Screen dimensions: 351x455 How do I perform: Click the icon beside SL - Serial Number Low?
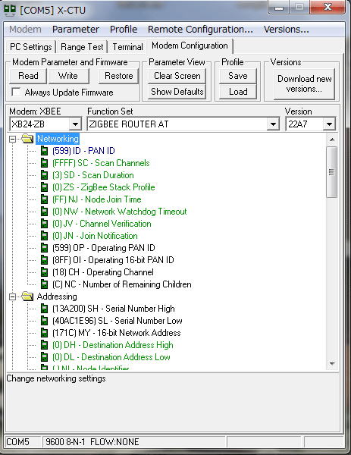(x=44, y=321)
